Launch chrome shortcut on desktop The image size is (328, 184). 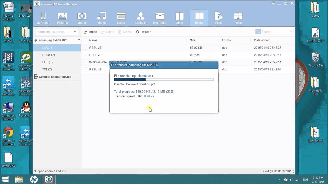[8, 136]
